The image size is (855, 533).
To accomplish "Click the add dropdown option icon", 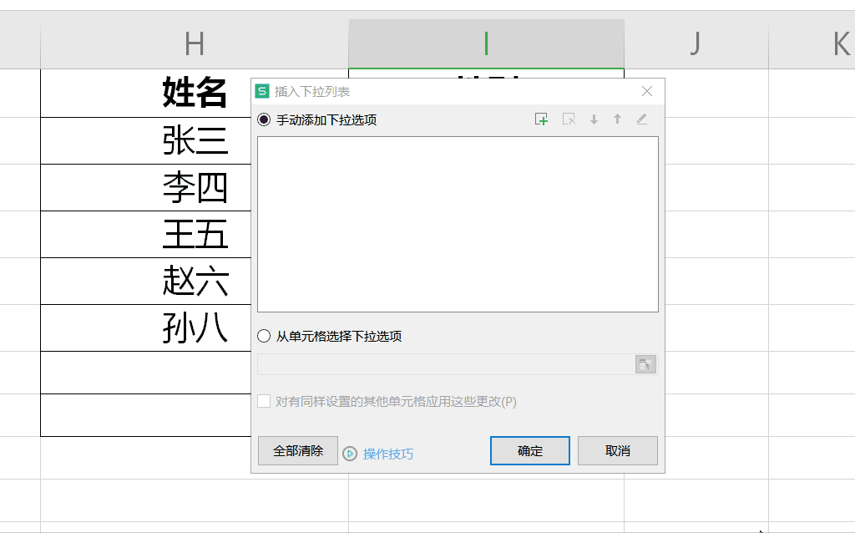I will pos(540,119).
